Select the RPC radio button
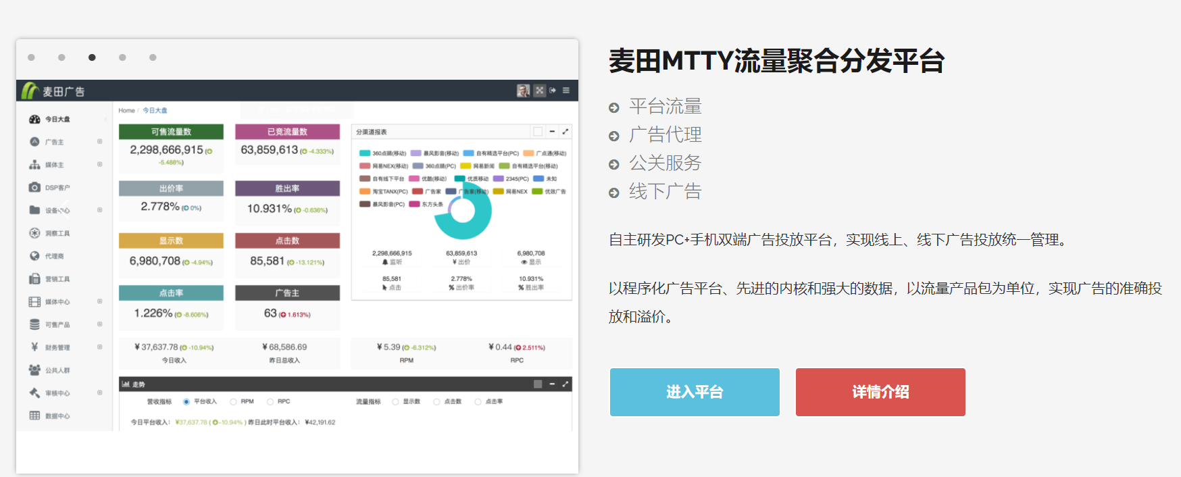This screenshot has height=477, width=1181. point(270,401)
